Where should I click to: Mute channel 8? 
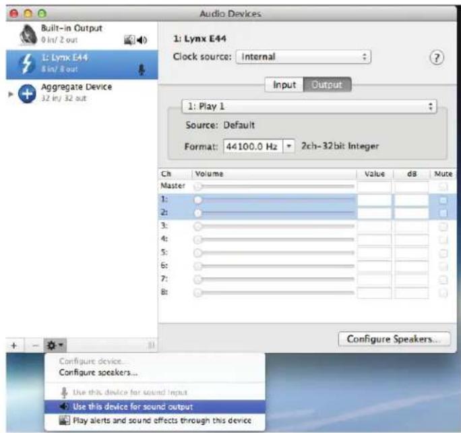click(443, 293)
